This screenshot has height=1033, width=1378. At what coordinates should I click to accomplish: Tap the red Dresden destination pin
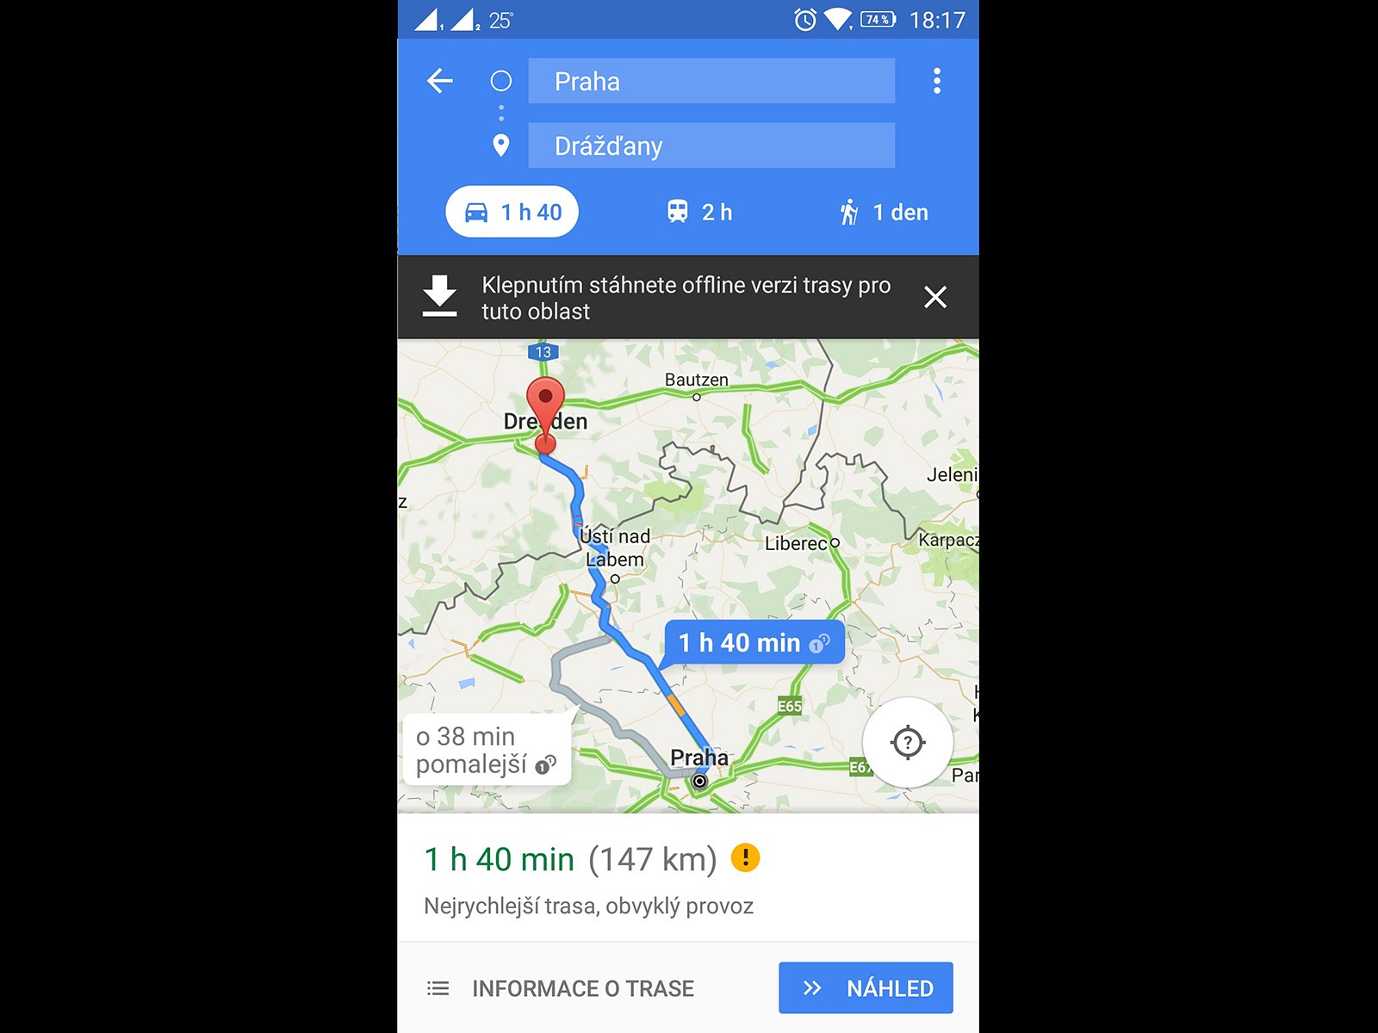pyautogui.click(x=545, y=414)
